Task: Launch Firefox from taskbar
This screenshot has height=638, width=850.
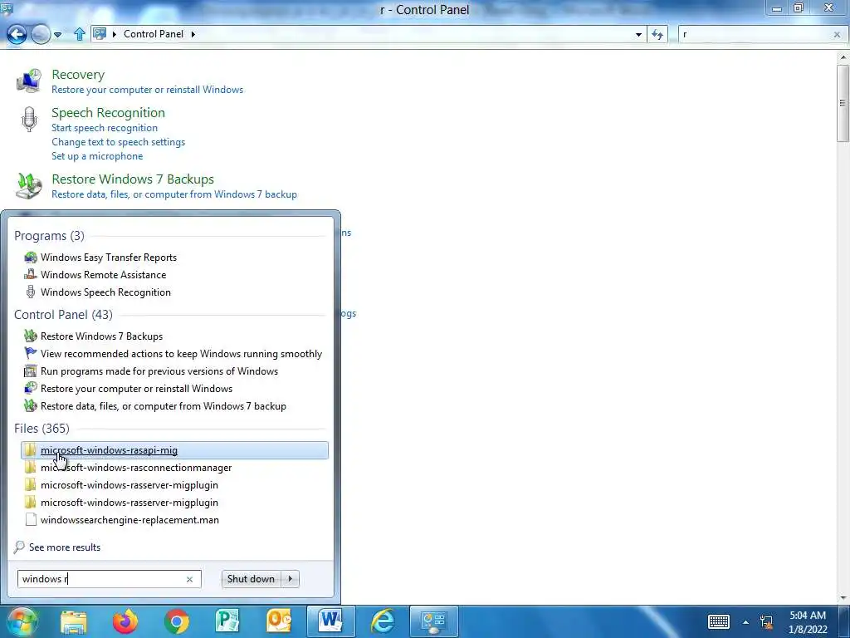Action: coord(125,621)
